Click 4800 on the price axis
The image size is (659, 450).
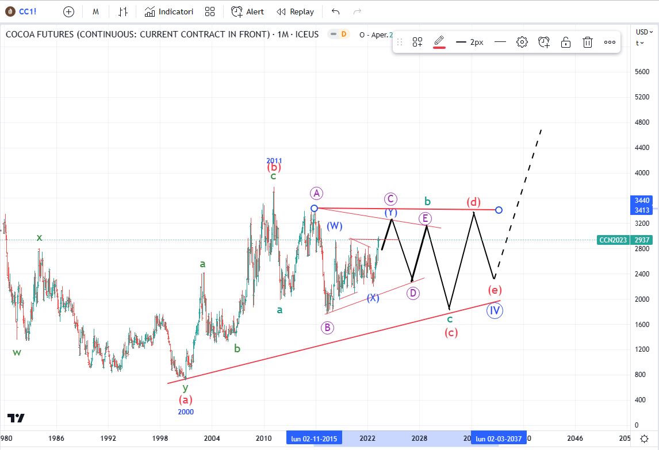[x=642, y=122]
